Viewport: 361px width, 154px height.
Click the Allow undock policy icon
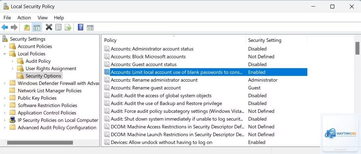(x=107, y=142)
